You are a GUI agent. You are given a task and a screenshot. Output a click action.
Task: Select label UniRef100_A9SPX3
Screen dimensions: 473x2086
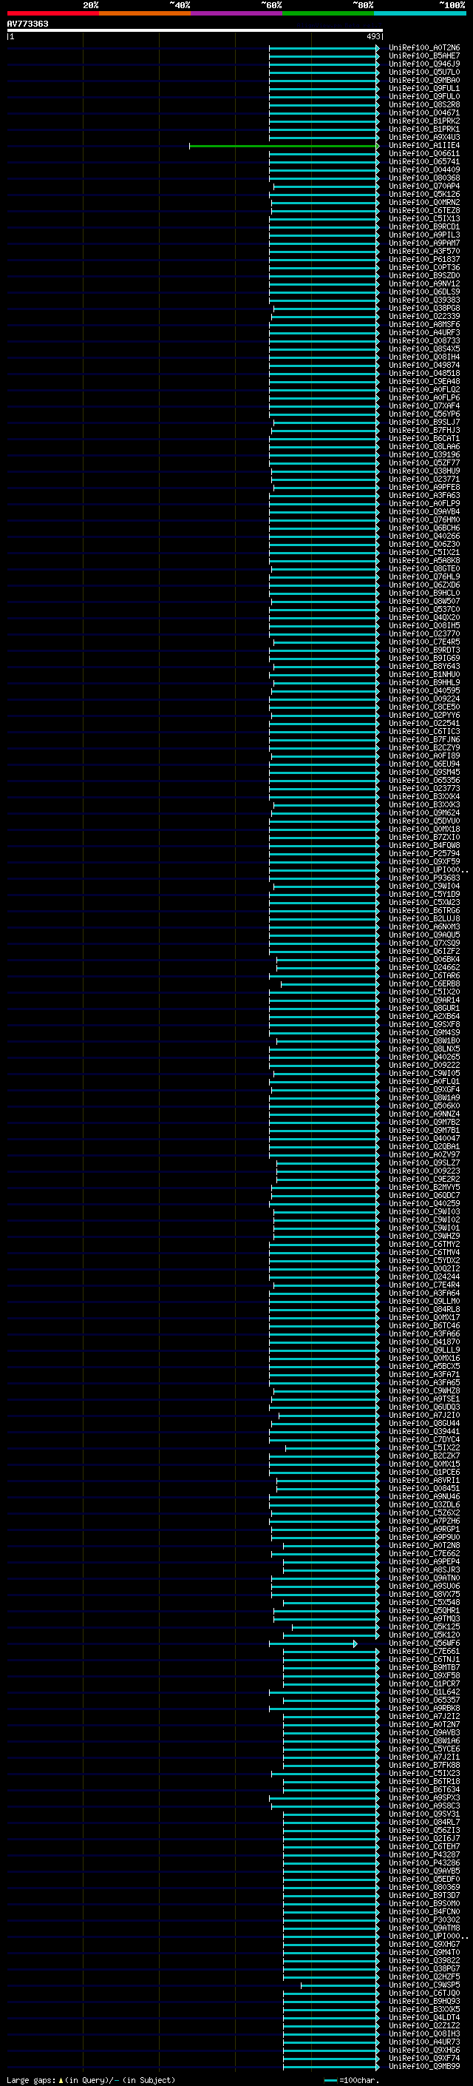423,1797
